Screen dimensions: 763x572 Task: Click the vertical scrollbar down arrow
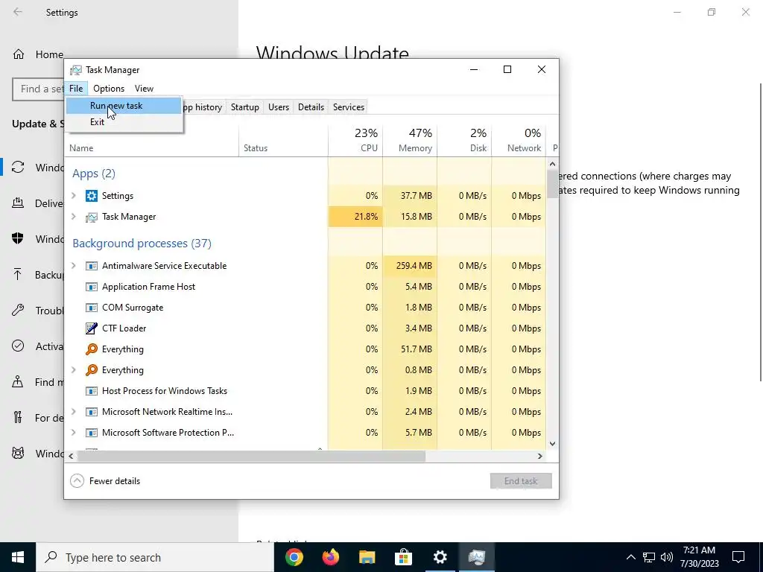(552, 444)
